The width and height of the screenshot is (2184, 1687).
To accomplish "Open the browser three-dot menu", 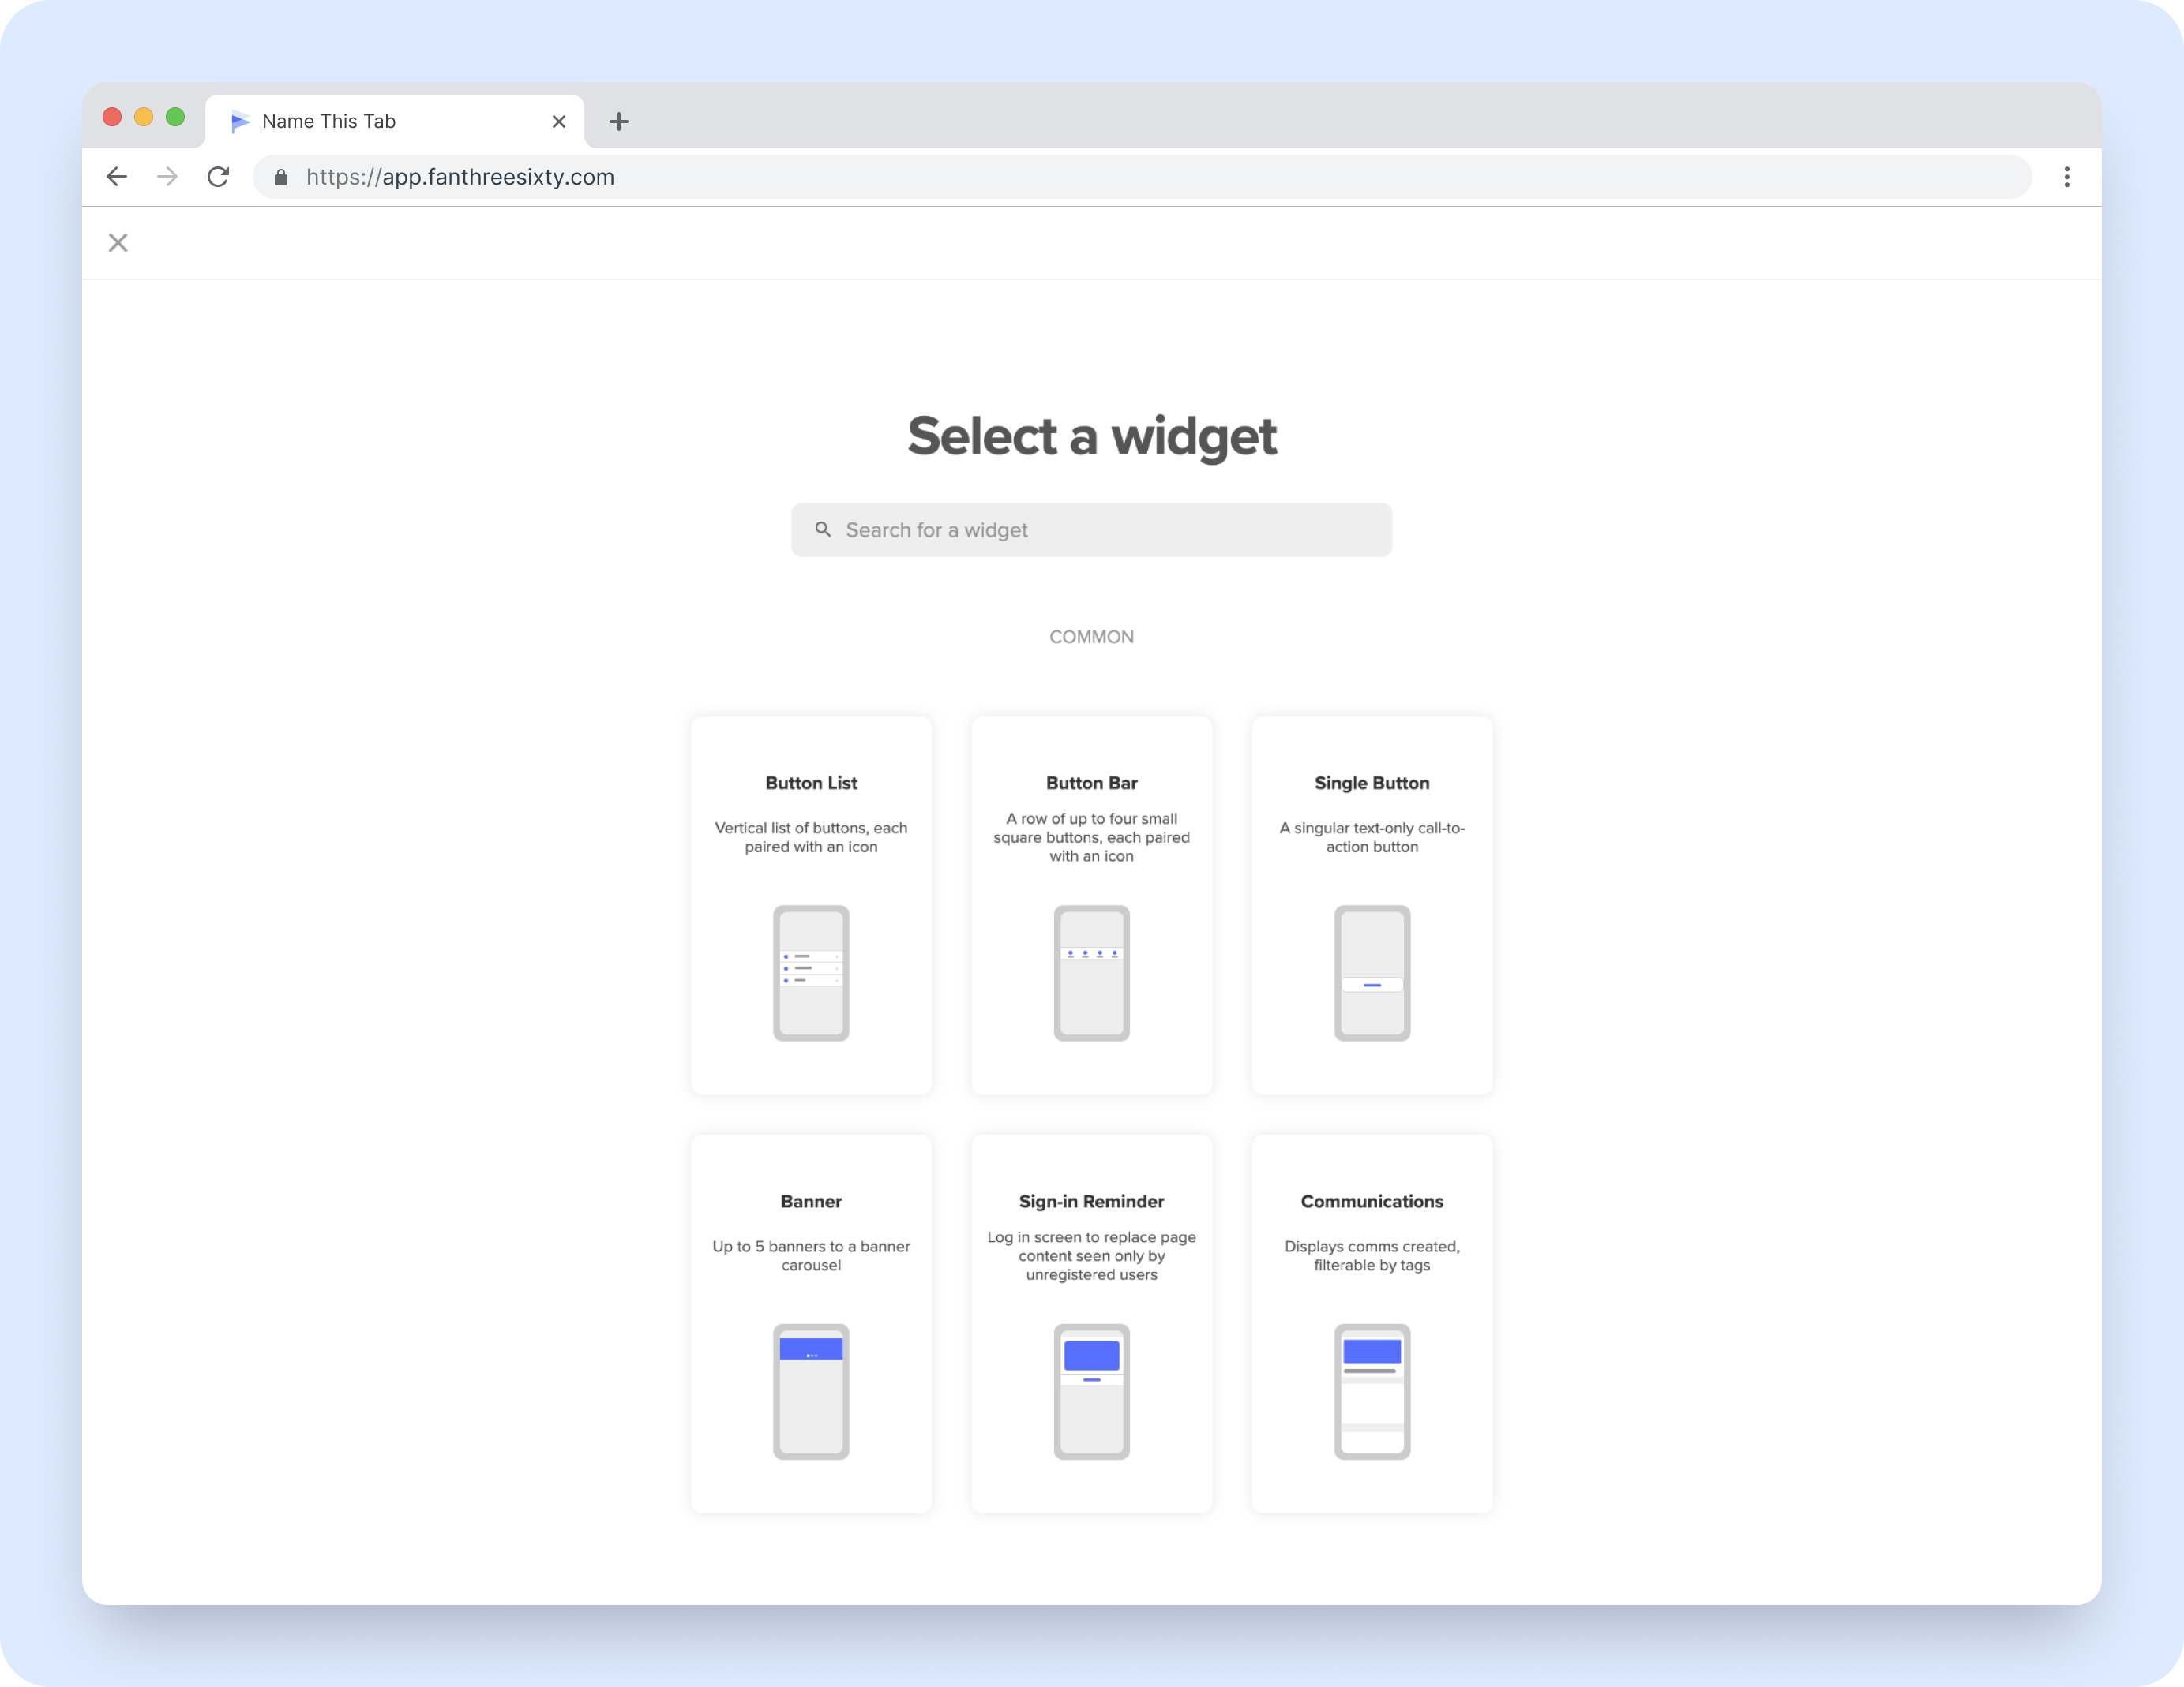I will point(2067,177).
